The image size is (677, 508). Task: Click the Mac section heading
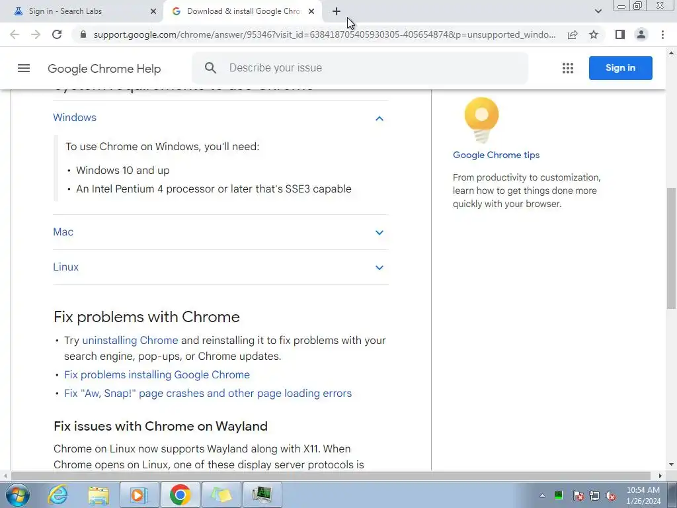tap(63, 232)
